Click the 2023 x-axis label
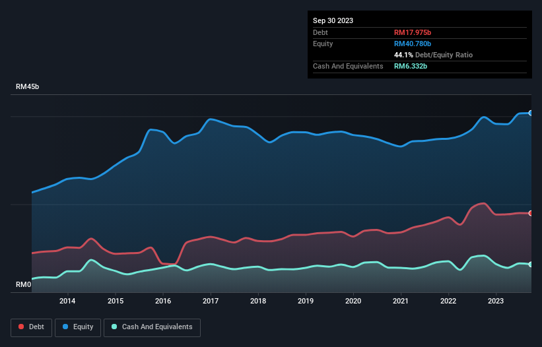542x347 pixels. pos(496,301)
